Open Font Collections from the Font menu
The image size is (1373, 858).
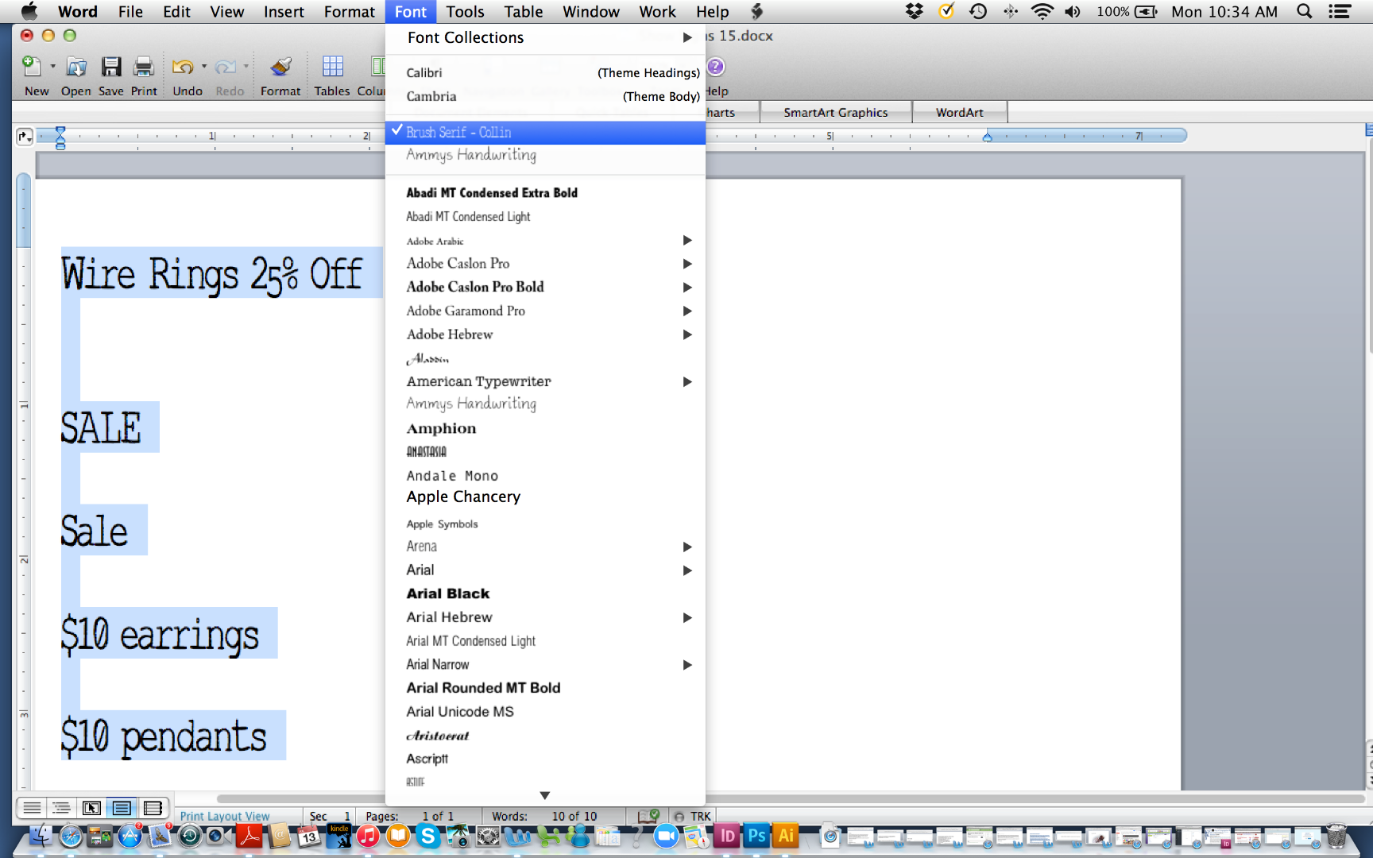[x=465, y=37]
